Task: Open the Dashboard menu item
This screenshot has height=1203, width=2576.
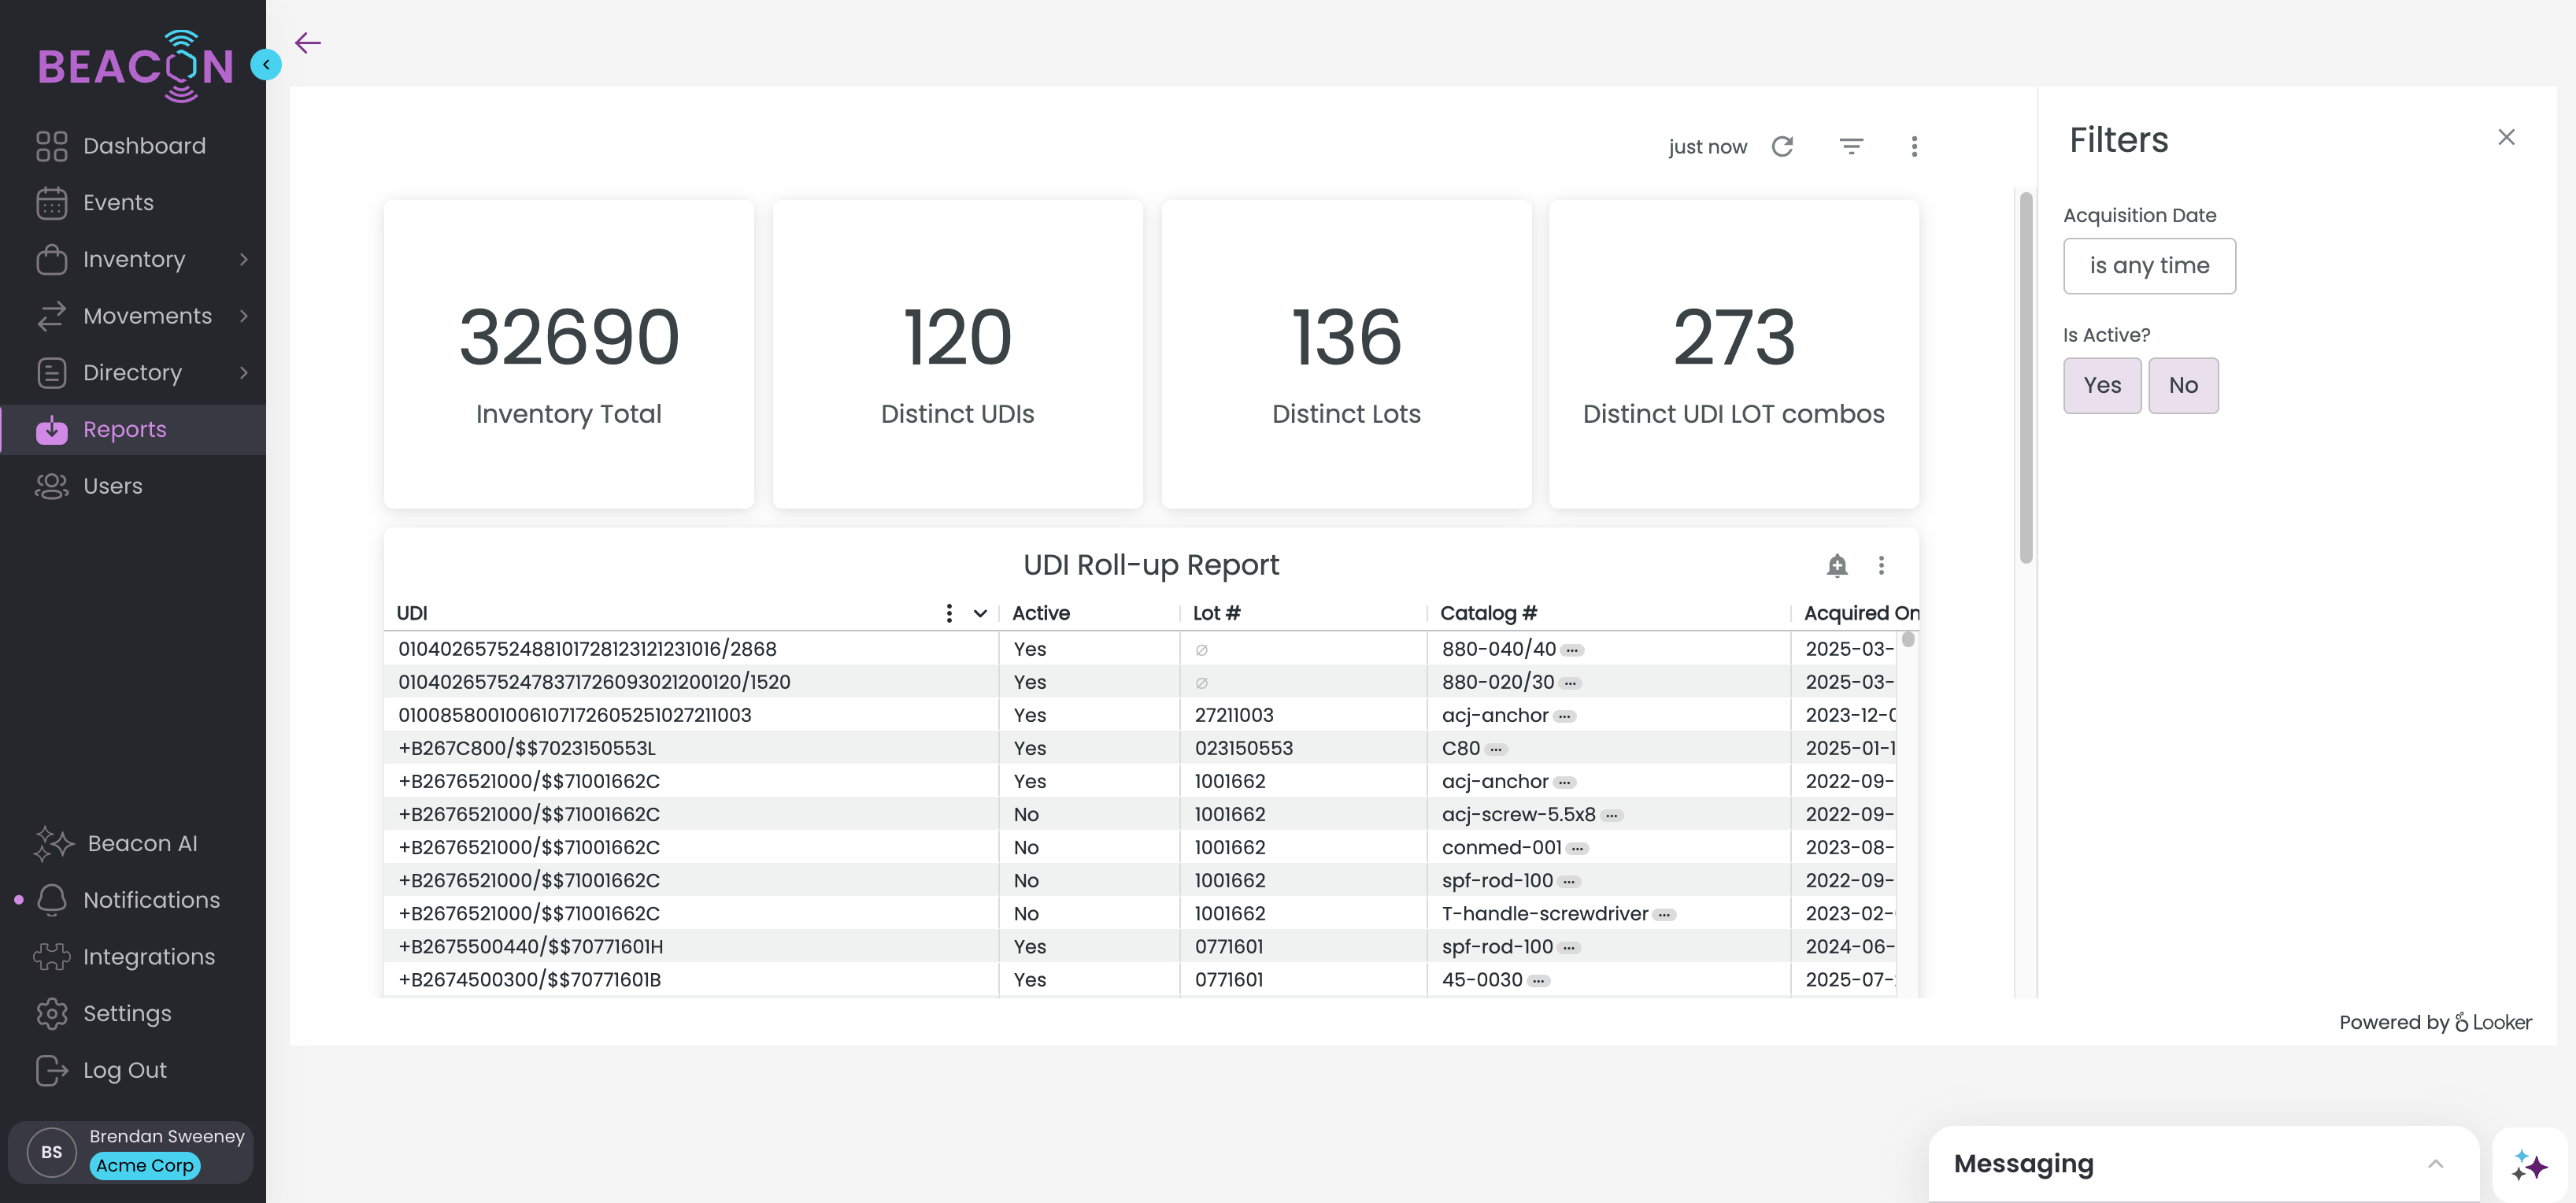Action: (144, 146)
